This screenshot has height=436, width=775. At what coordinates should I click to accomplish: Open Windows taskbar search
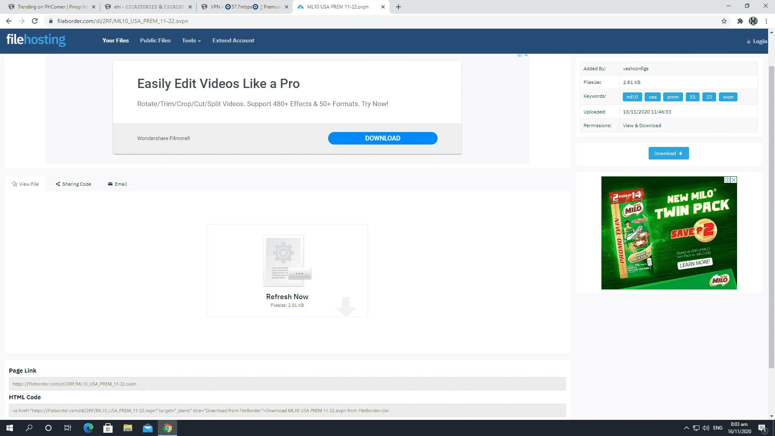pyautogui.click(x=29, y=428)
